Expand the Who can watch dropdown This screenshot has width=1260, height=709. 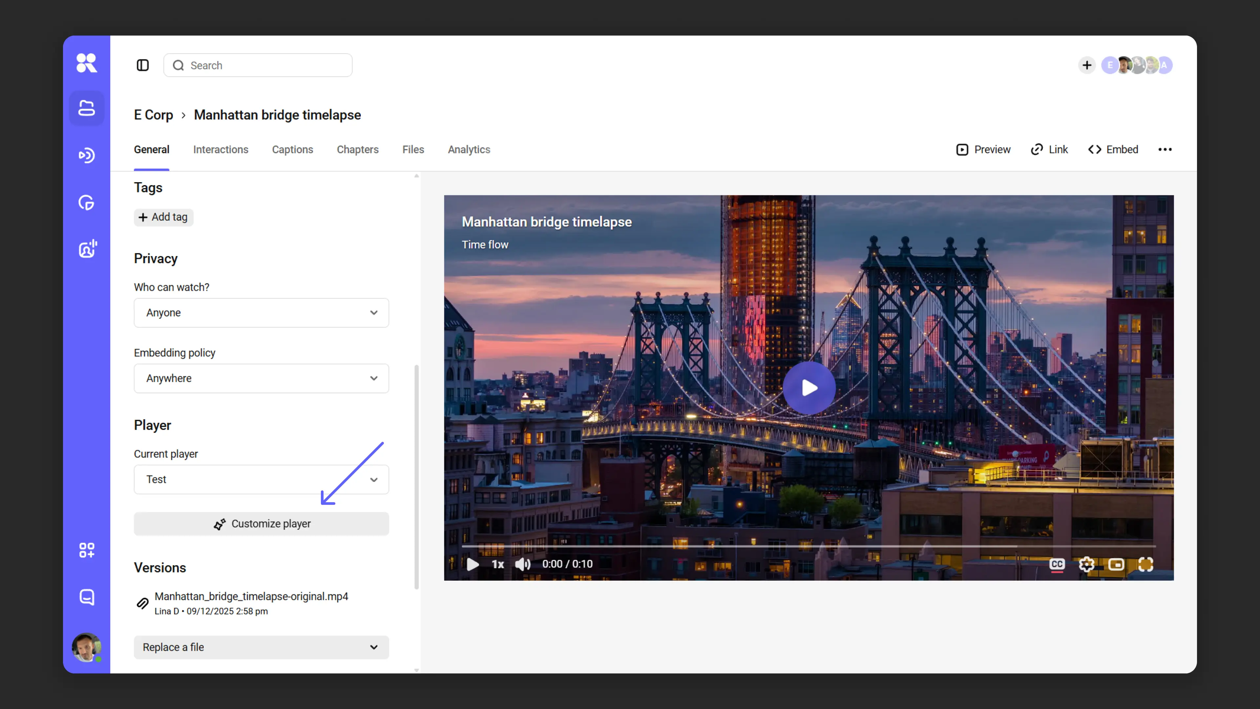point(261,313)
